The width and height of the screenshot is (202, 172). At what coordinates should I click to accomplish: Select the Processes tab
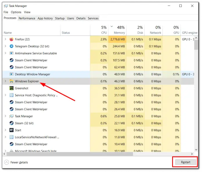coord(10,18)
